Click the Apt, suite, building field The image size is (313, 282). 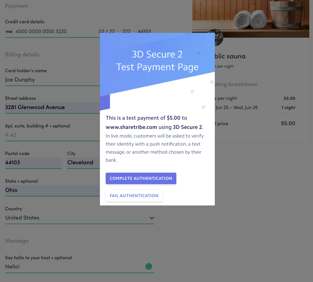(52, 135)
